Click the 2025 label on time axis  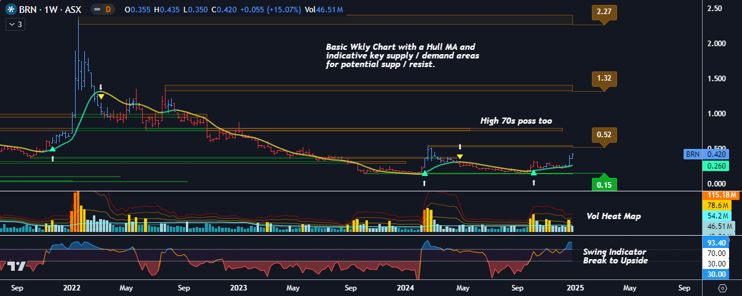575,287
